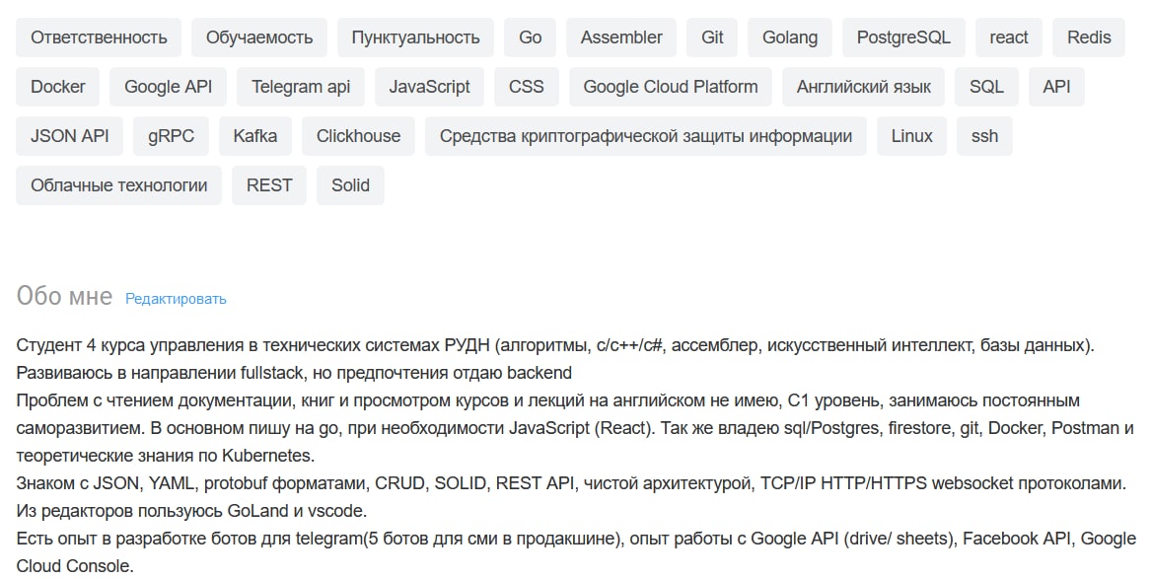Choose the Redis skill tag
Viewport: 1151px width, 579px height.
click(1089, 37)
